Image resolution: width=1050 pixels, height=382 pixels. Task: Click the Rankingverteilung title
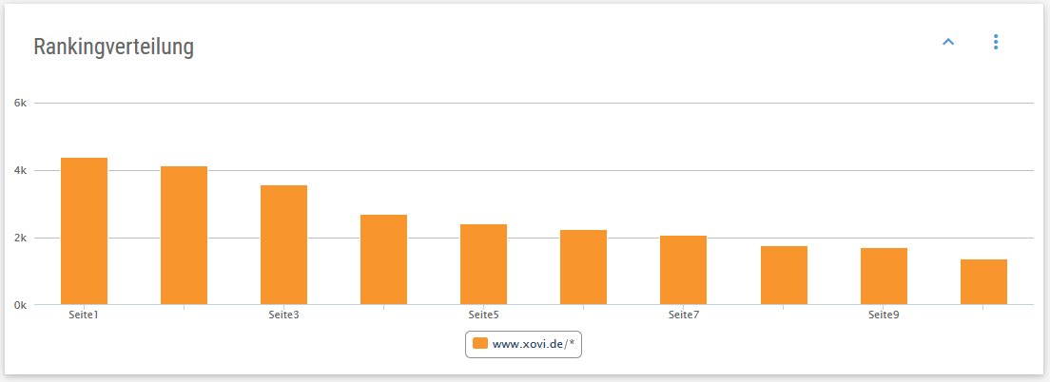[114, 48]
